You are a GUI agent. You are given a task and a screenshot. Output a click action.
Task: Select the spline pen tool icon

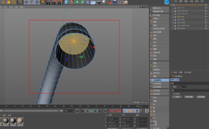pos(72,2)
